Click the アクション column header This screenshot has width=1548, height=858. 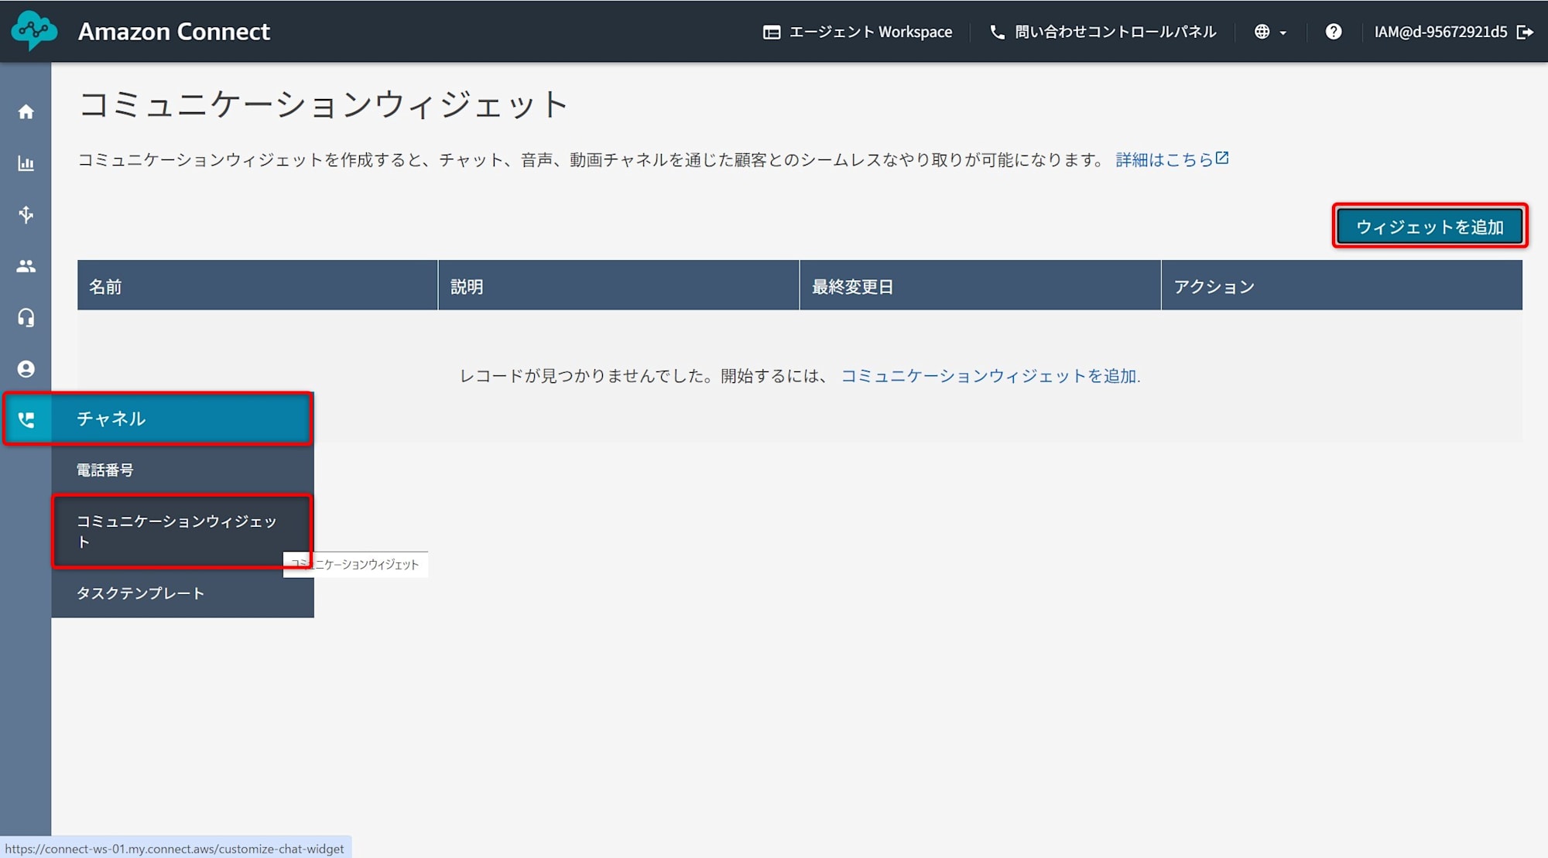[x=1341, y=286]
